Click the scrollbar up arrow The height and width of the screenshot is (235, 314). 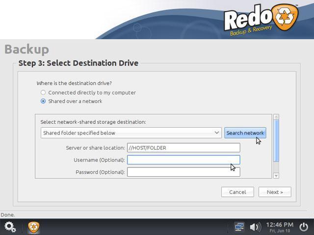276,117
